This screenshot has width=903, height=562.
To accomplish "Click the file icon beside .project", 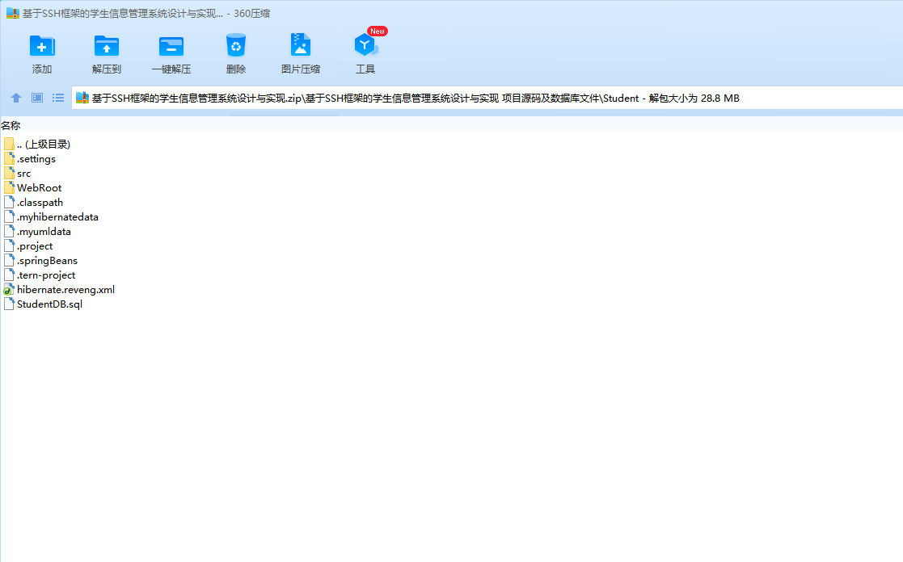I will (x=9, y=245).
